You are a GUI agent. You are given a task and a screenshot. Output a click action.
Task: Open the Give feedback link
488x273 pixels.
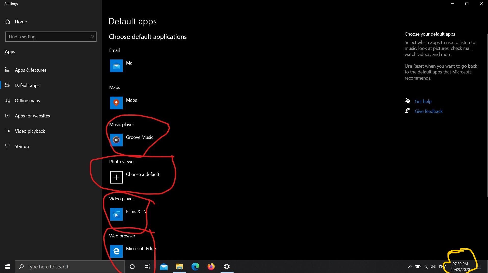429,111
